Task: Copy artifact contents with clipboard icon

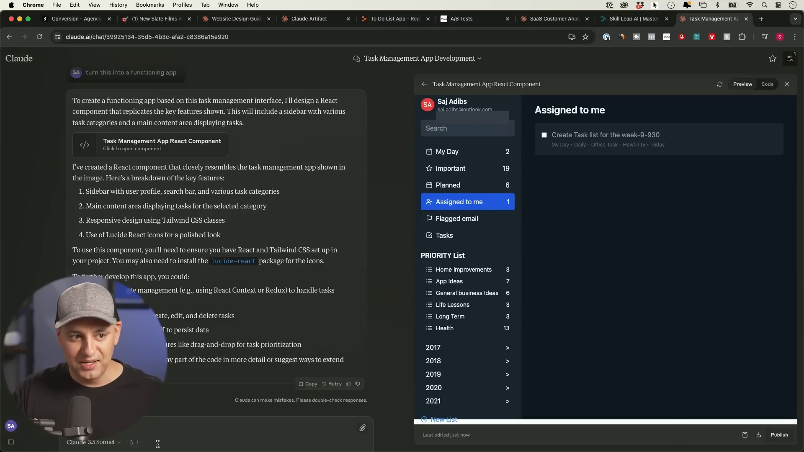Action: tap(745, 435)
